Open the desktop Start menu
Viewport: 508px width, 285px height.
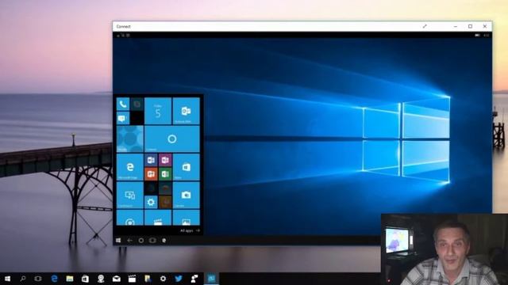(x=7, y=279)
